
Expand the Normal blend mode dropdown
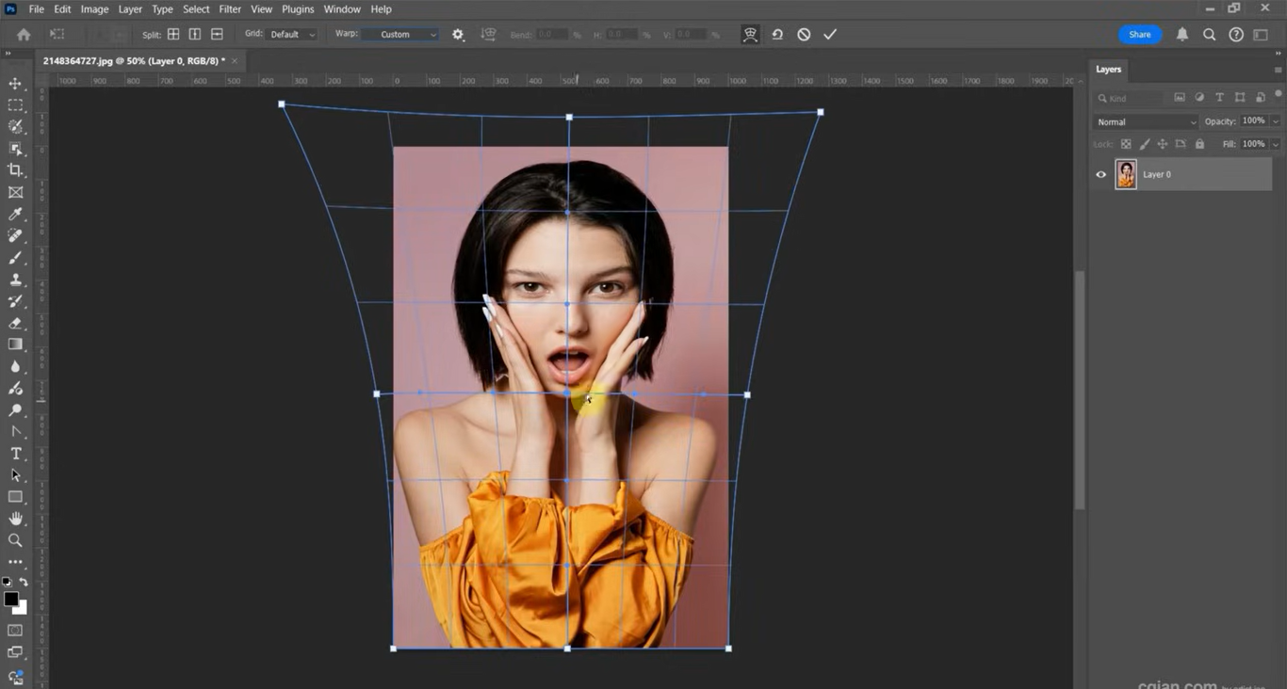[x=1146, y=121]
